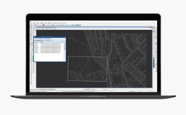The width and height of the screenshot is (186, 115).
Task: Click the first icon in raster dialog toolbar
Action: click(x=35, y=41)
